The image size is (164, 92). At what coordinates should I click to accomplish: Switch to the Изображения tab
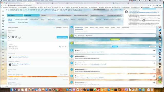click(34, 20)
